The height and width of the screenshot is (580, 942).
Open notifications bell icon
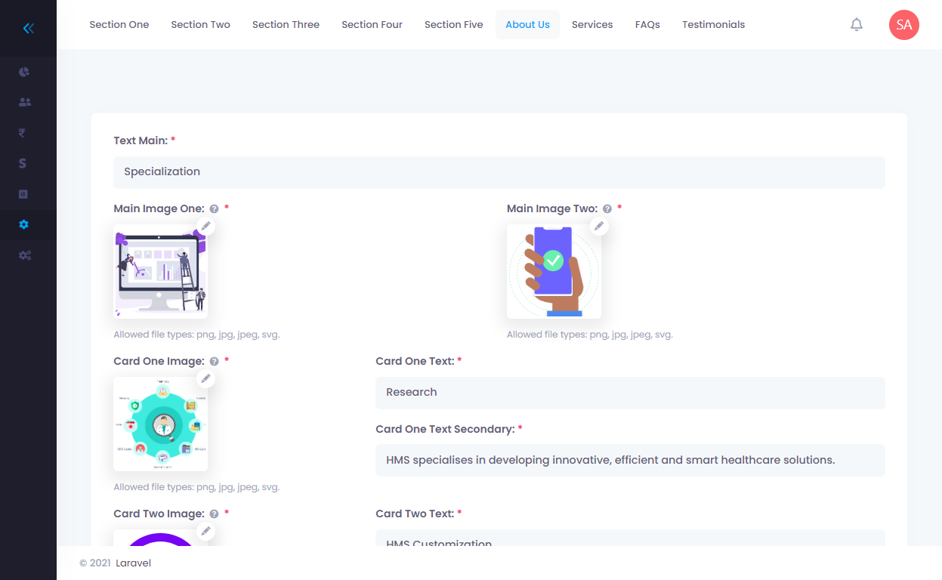pos(856,25)
